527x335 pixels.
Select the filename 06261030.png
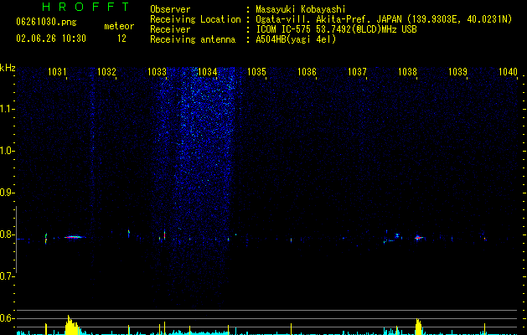click(x=46, y=22)
